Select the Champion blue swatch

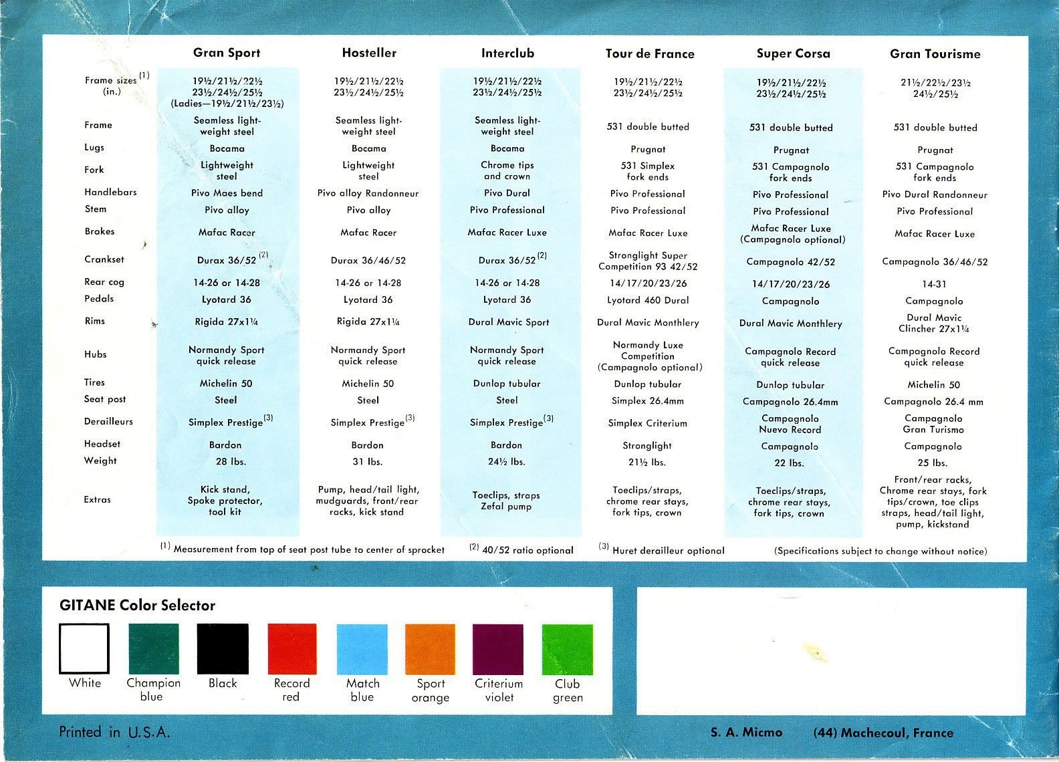(154, 648)
